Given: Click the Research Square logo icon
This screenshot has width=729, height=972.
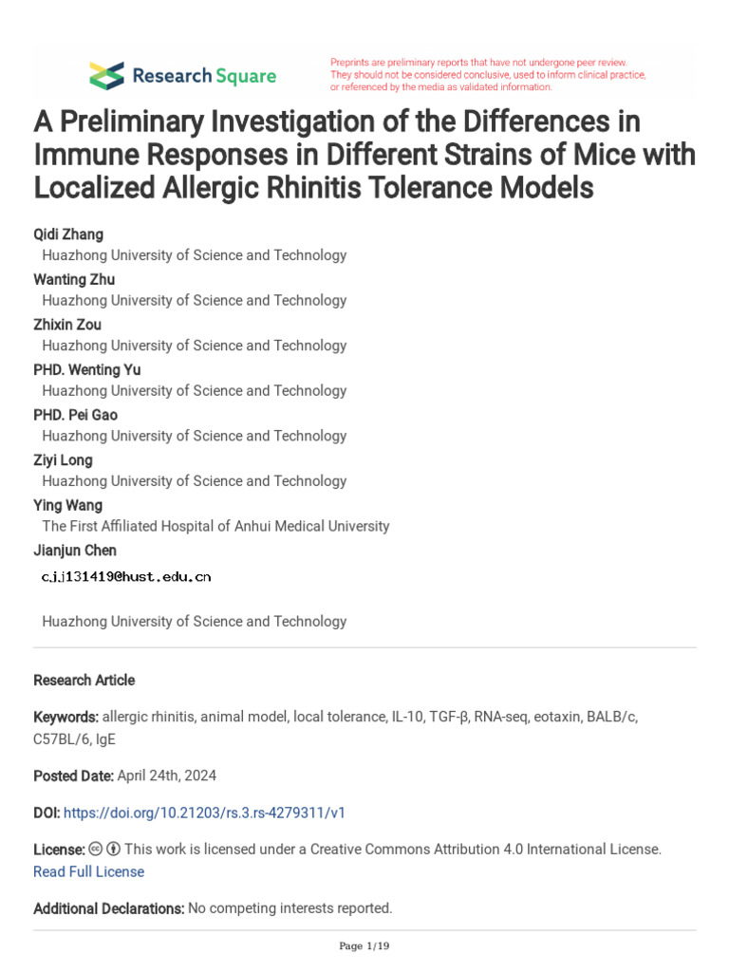Looking at the screenshot, I should [106, 76].
